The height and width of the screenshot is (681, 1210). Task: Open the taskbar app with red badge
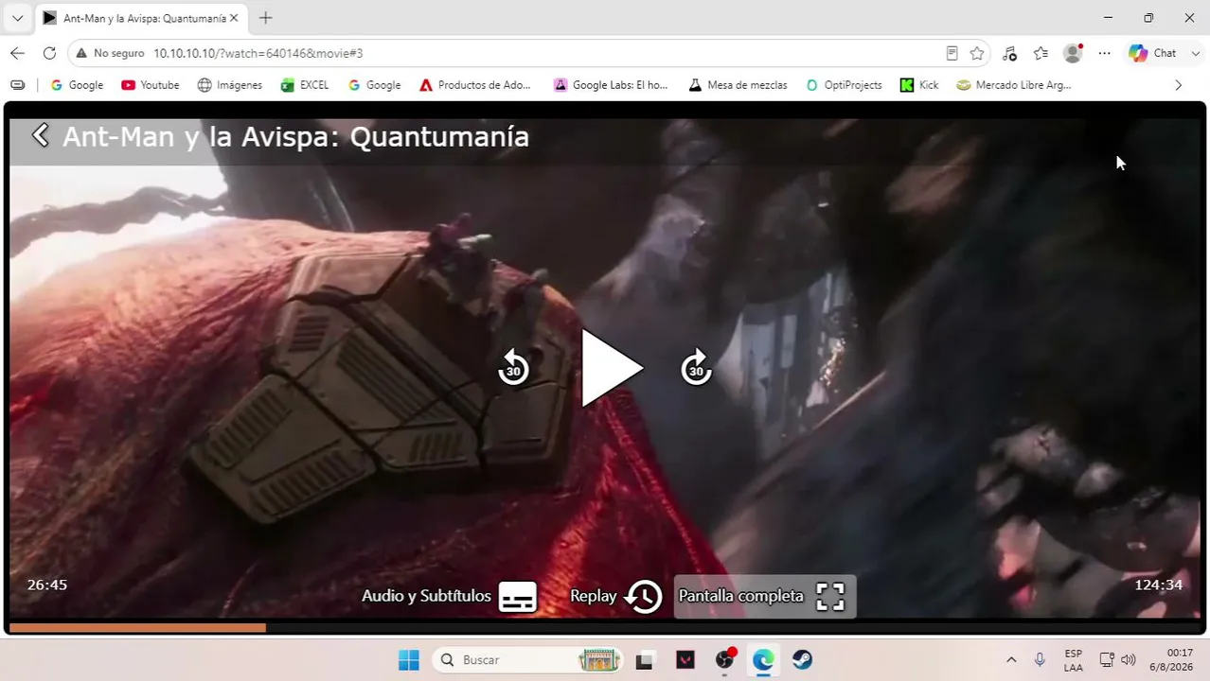[725, 659]
